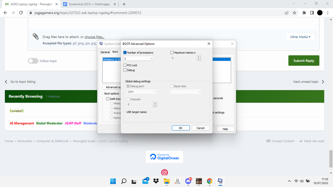Open Task View on the taskbar
The width and height of the screenshot is (333, 187).
click(x=134, y=181)
